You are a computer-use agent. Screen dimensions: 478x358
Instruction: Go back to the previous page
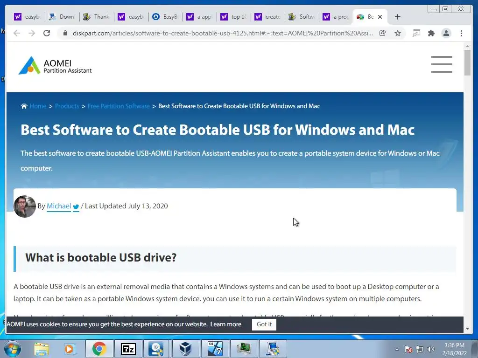(17, 33)
